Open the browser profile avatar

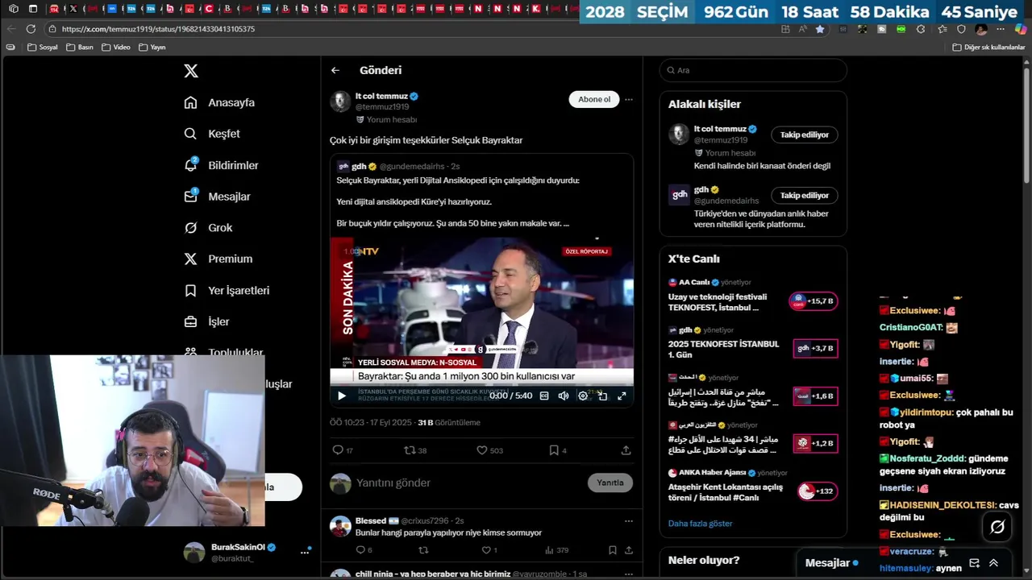(x=981, y=29)
